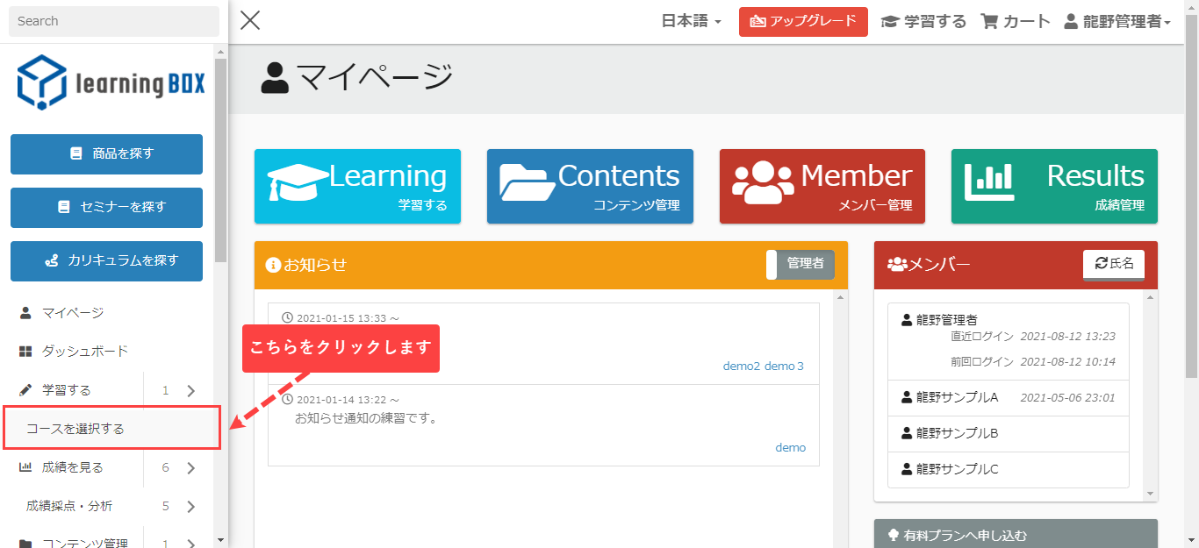Click the 学習する link in top bar
1199x548 pixels.
point(923,22)
